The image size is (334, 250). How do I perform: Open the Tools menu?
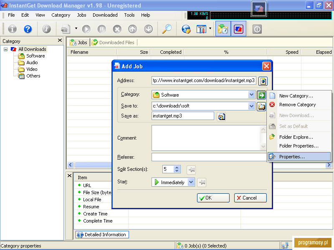tap(129, 15)
